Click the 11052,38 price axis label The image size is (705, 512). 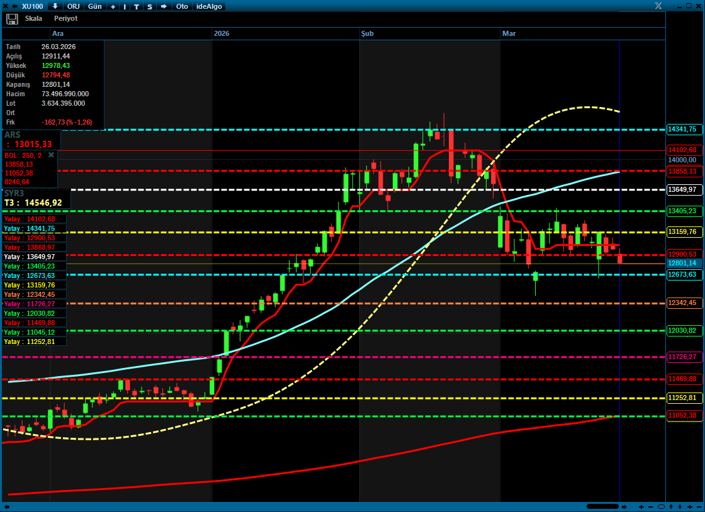684,415
